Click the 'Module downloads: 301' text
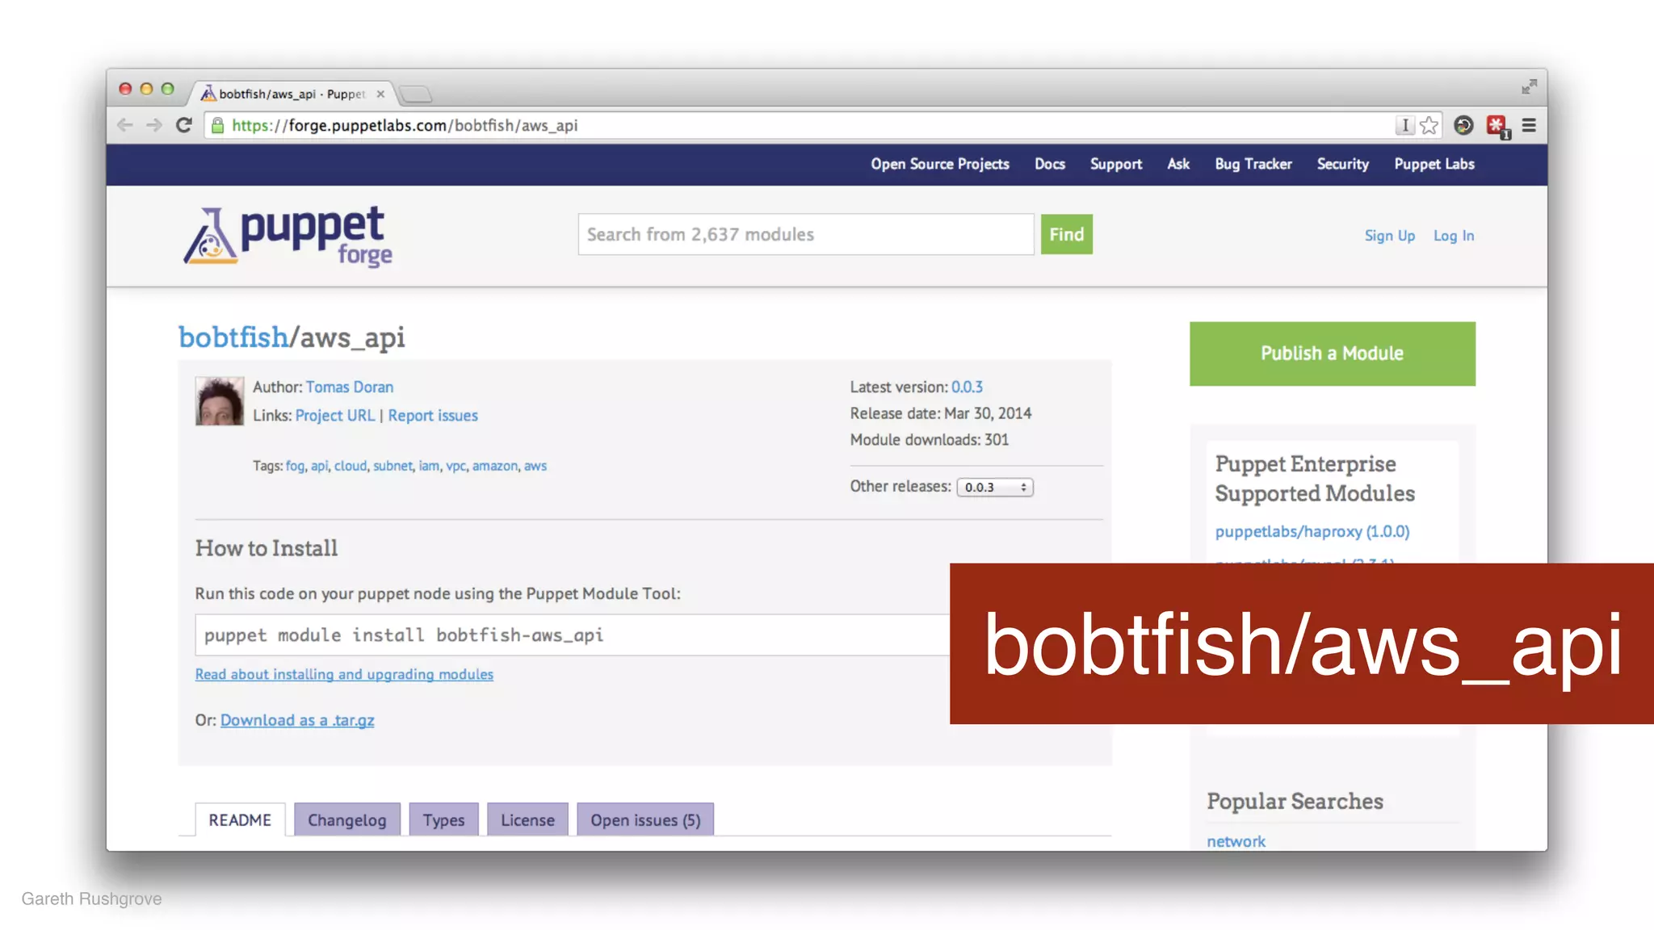This screenshot has height=930, width=1654. coord(930,439)
